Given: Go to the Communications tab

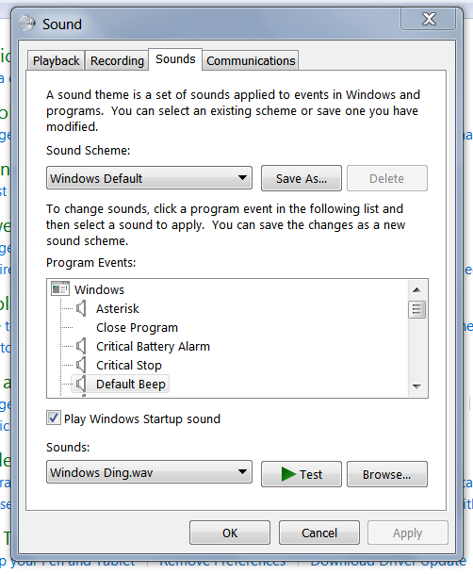Looking at the screenshot, I should (251, 60).
